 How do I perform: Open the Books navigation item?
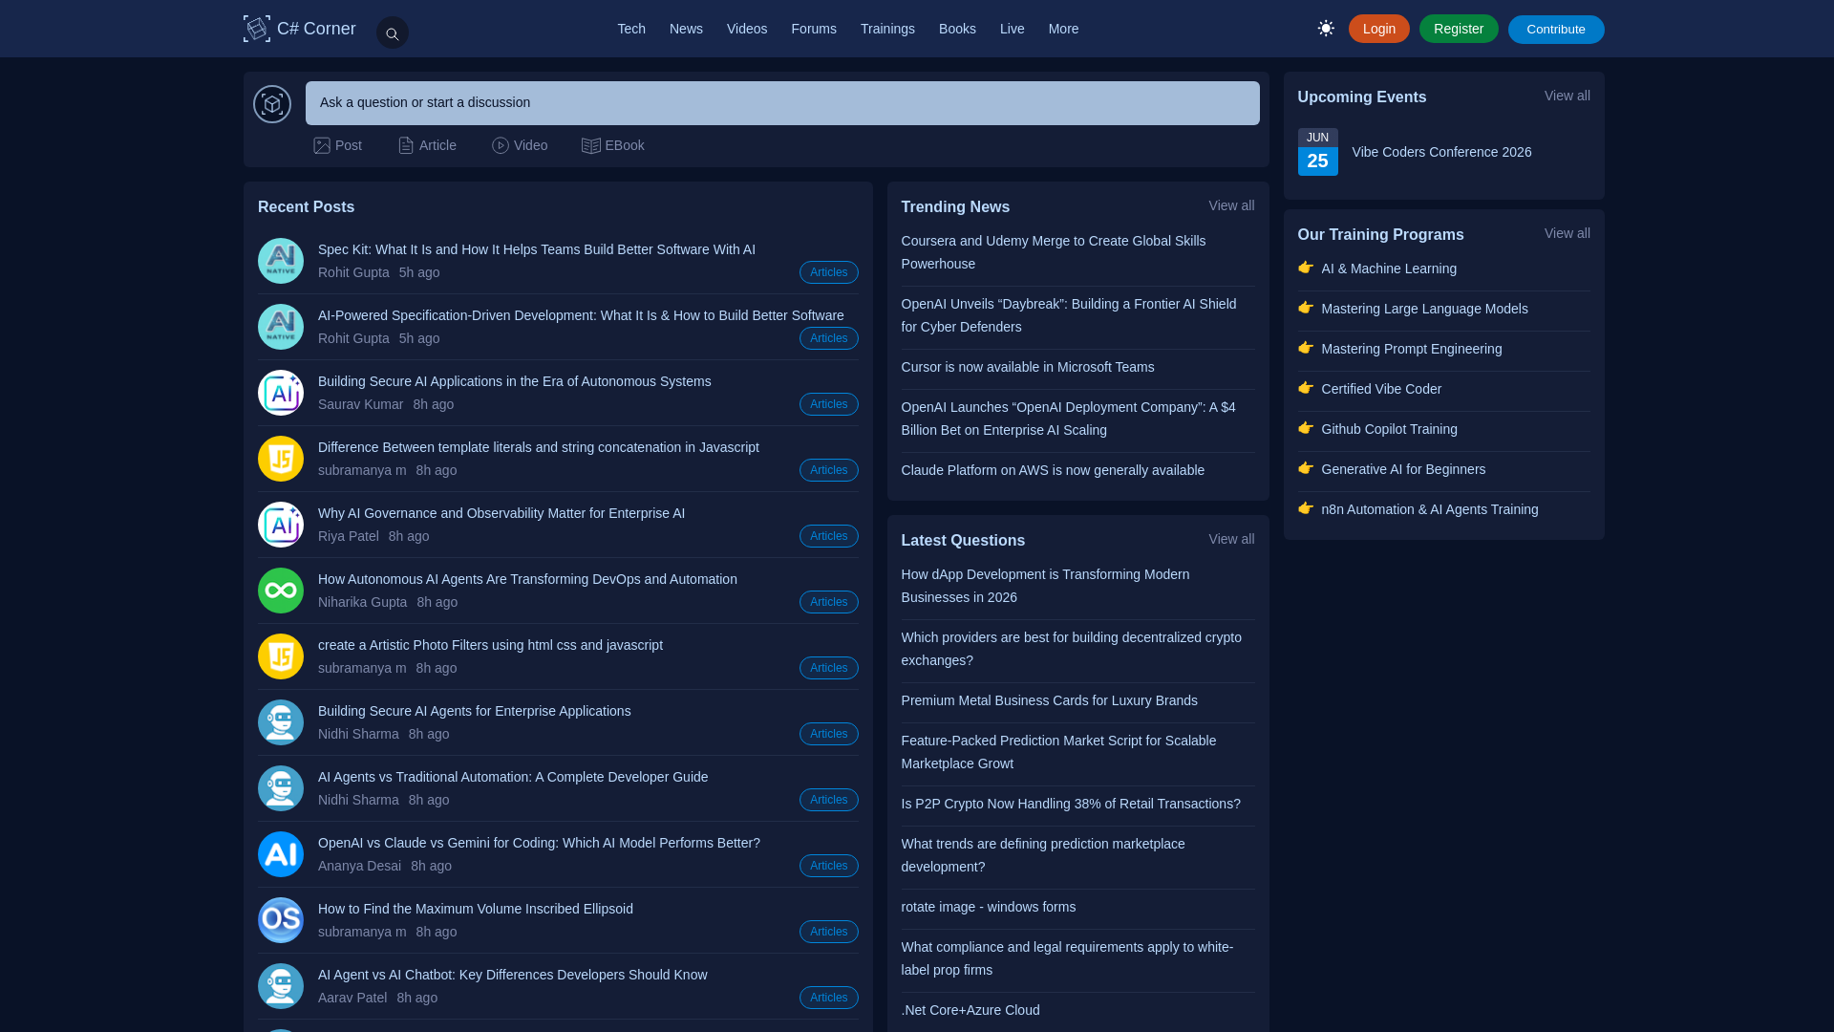pyautogui.click(x=957, y=29)
